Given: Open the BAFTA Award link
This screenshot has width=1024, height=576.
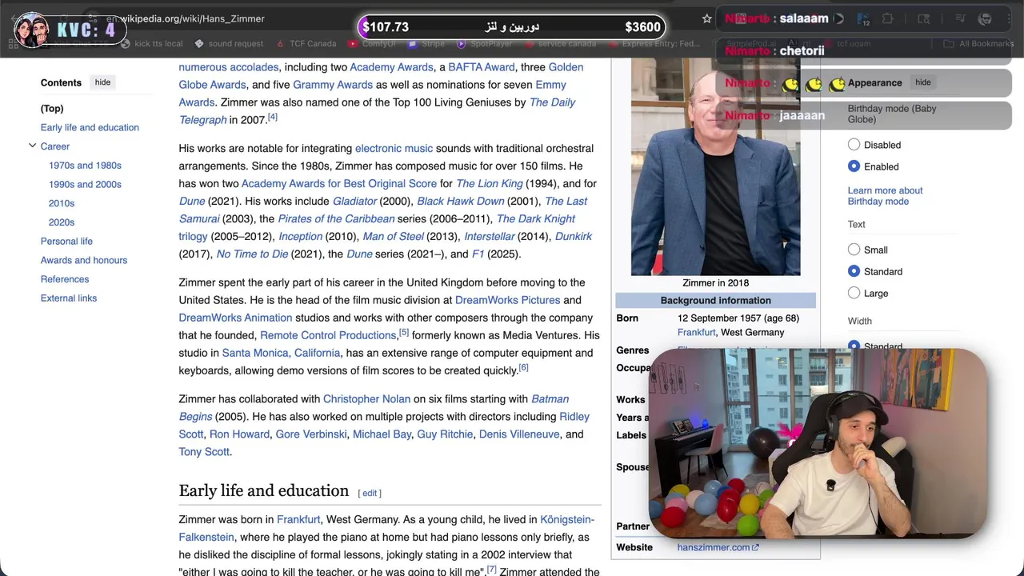Looking at the screenshot, I should (482, 67).
